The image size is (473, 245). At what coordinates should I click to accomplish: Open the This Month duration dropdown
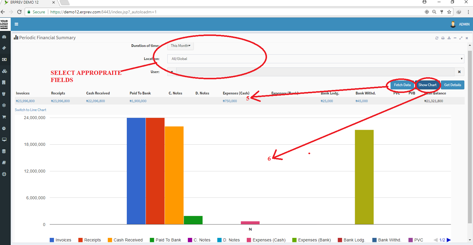(180, 46)
